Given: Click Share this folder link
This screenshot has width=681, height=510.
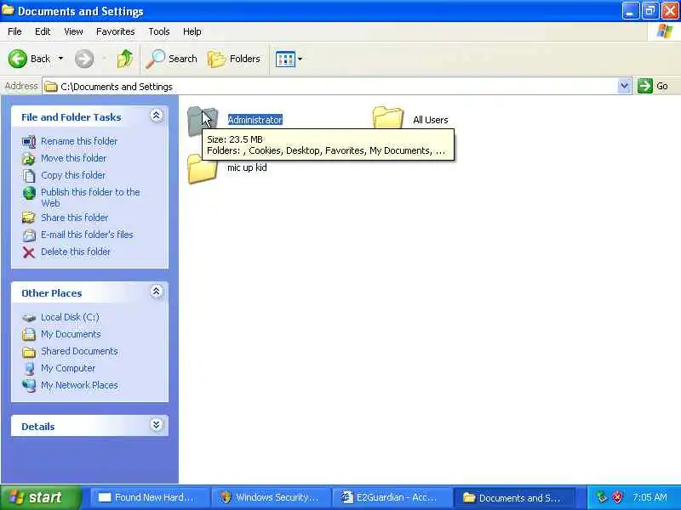Looking at the screenshot, I should tap(74, 218).
